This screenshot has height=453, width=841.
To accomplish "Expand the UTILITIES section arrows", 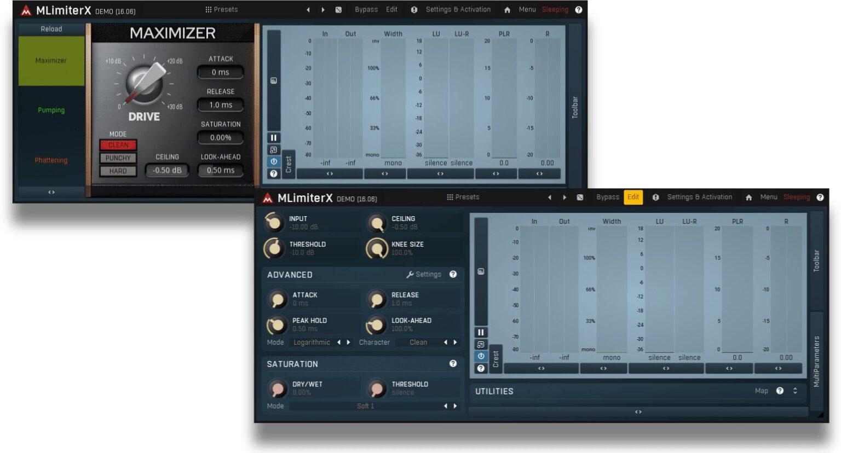I will [795, 391].
